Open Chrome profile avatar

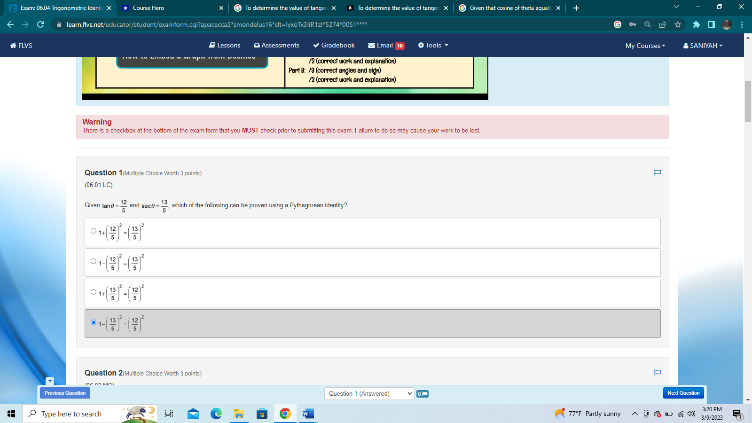727,24
